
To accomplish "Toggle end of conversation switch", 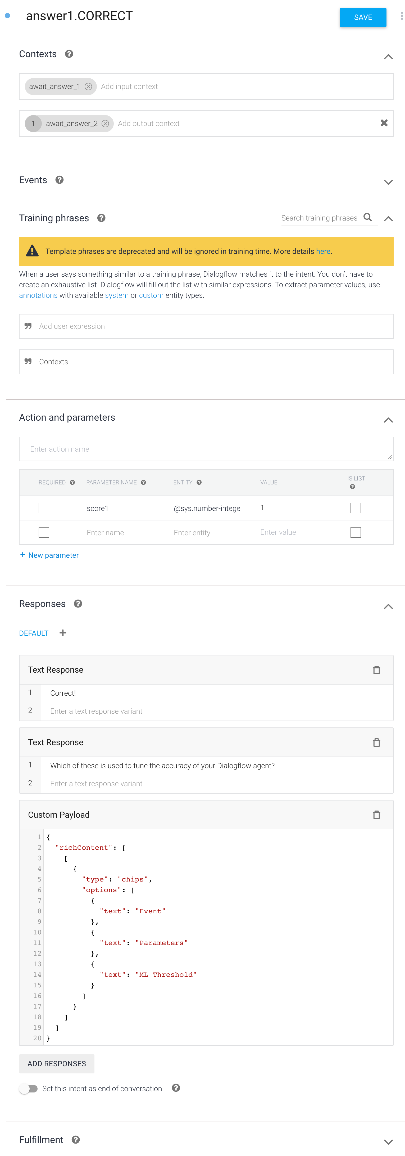I will 29,1089.
